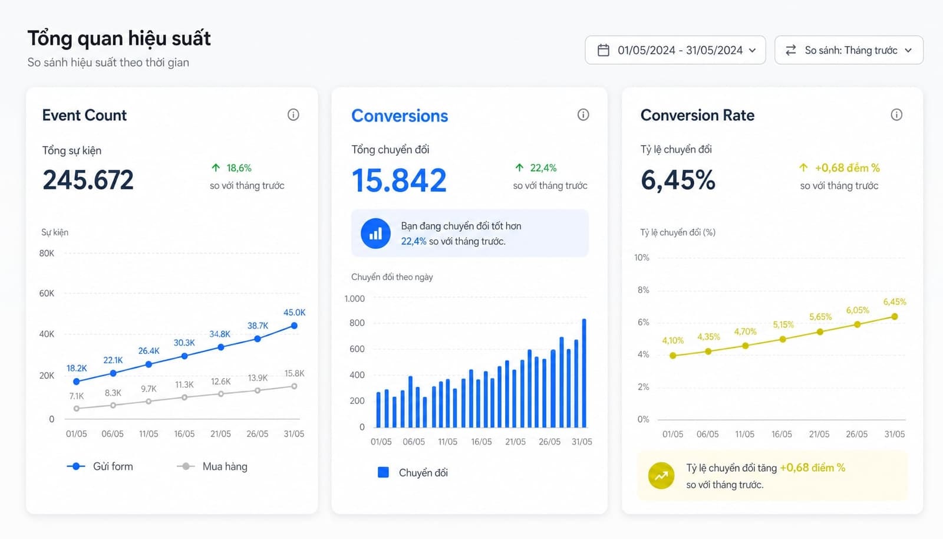
Task: Click the conversion rate value 6,45%
Action: pos(678,180)
